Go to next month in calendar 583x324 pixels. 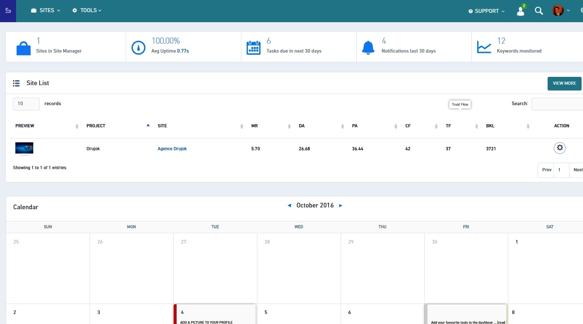coord(341,205)
